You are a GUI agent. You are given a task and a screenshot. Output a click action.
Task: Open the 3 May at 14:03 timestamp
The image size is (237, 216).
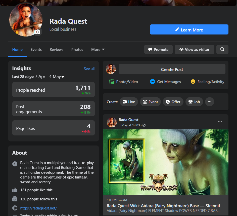click(x=129, y=125)
